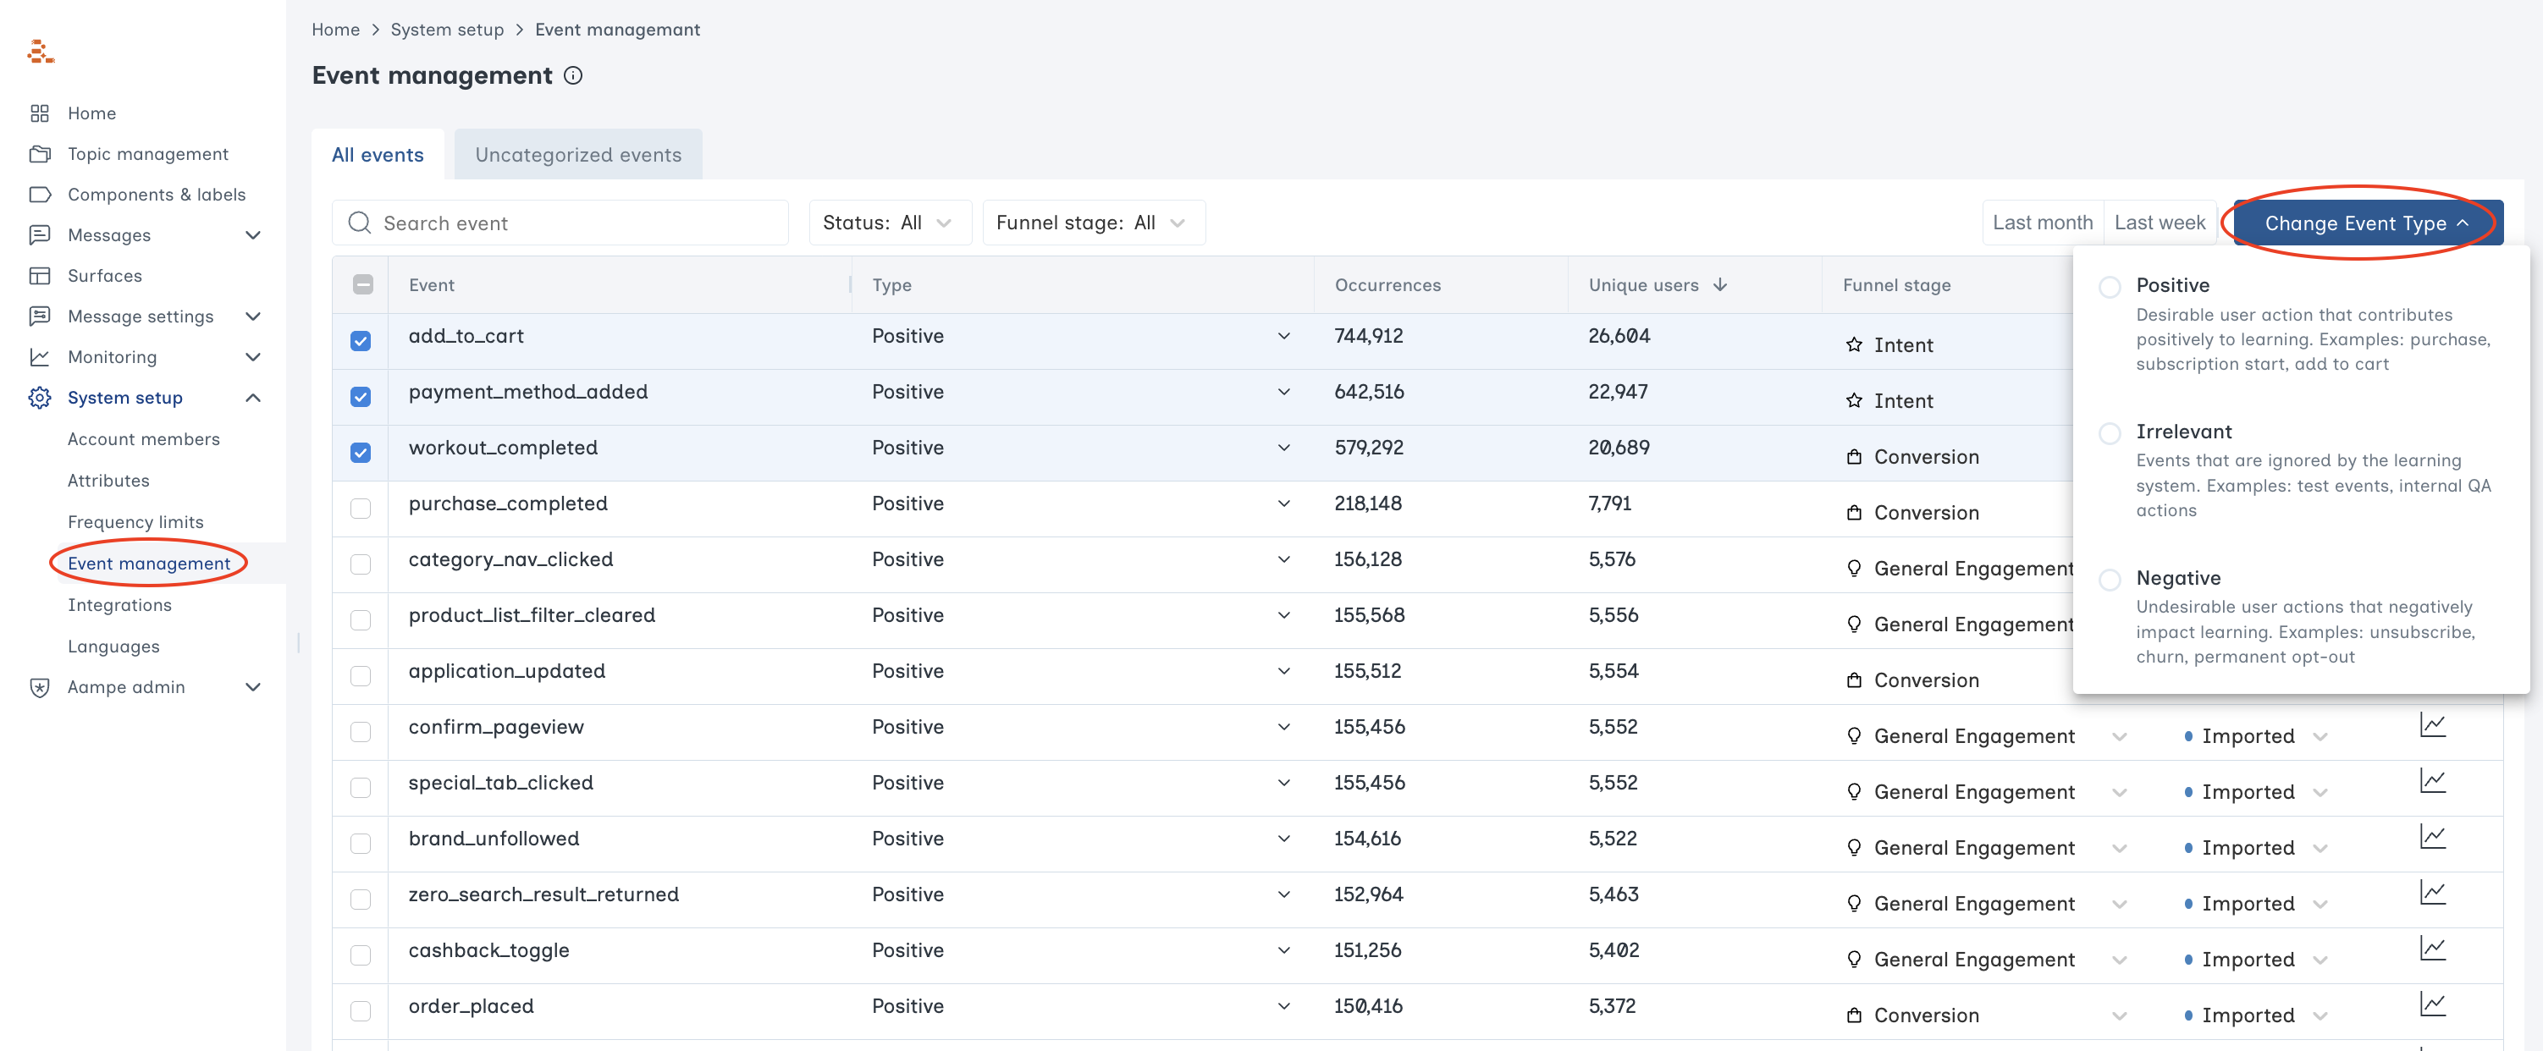Switch to the Uncategorized events tab
Viewport: 2543px width, 1051px height.
577,155
